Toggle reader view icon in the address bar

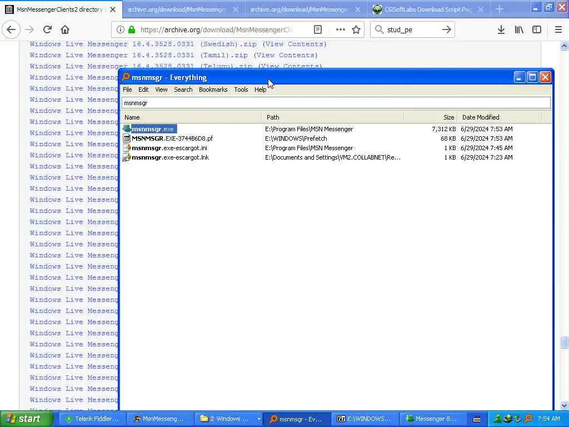[317, 30]
